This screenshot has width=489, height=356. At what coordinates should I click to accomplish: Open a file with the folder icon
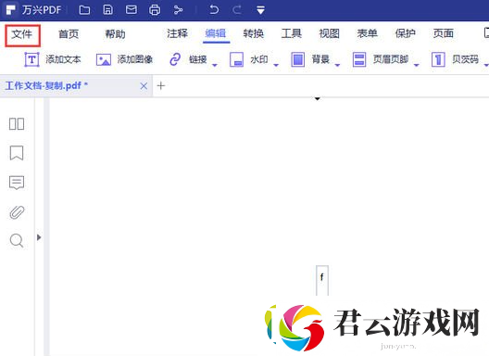[x=84, y=10]
